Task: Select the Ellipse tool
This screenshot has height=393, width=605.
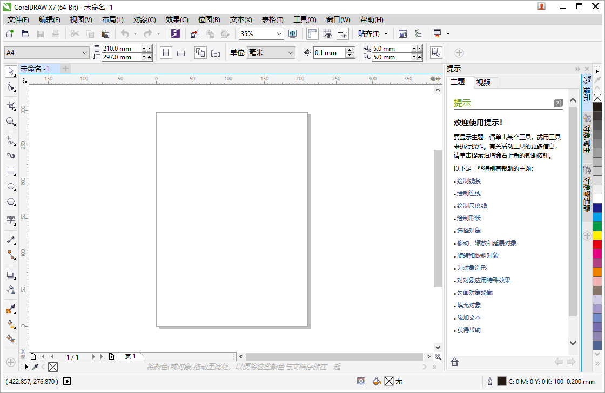Action: pyautogui.click(x=11, y=187)
